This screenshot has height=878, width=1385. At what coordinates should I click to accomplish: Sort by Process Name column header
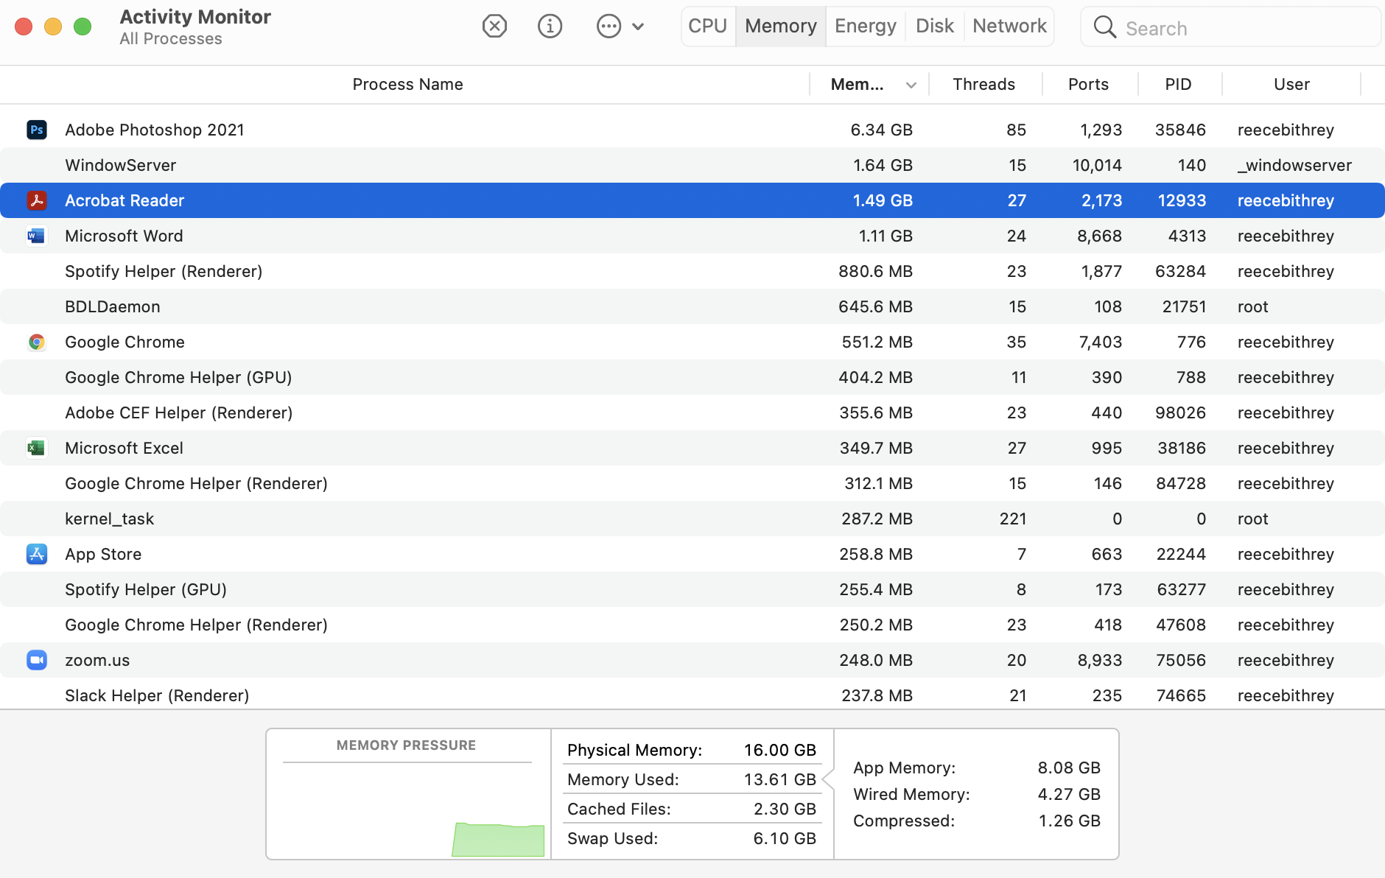tap(407, 85)
